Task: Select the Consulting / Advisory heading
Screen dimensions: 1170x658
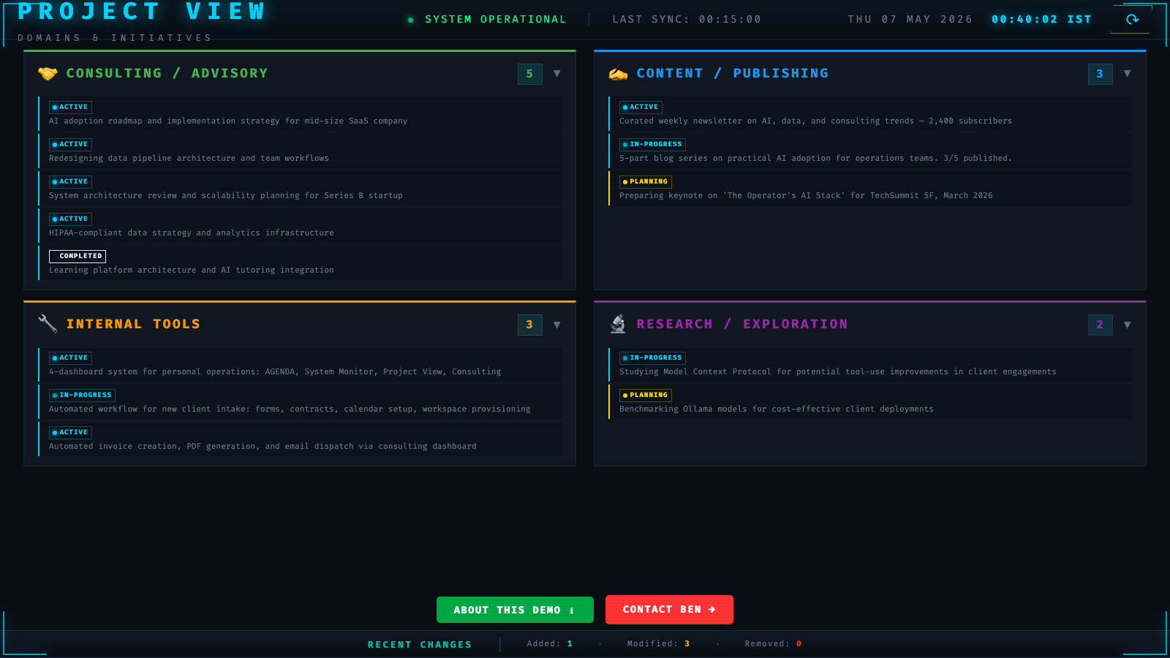Action: (167, 73)
